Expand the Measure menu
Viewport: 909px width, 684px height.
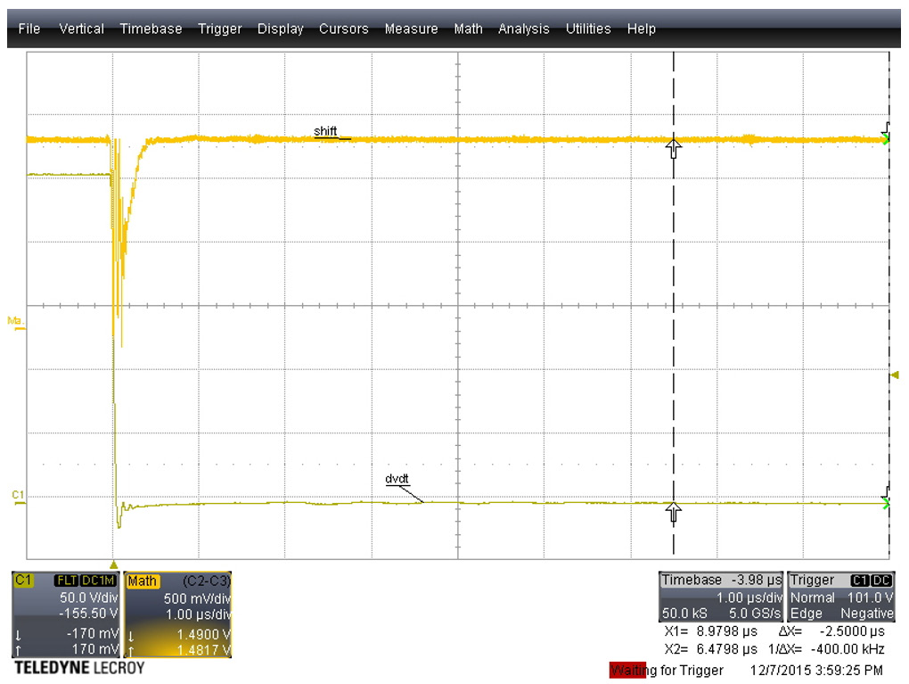click(x=411, y=29)
